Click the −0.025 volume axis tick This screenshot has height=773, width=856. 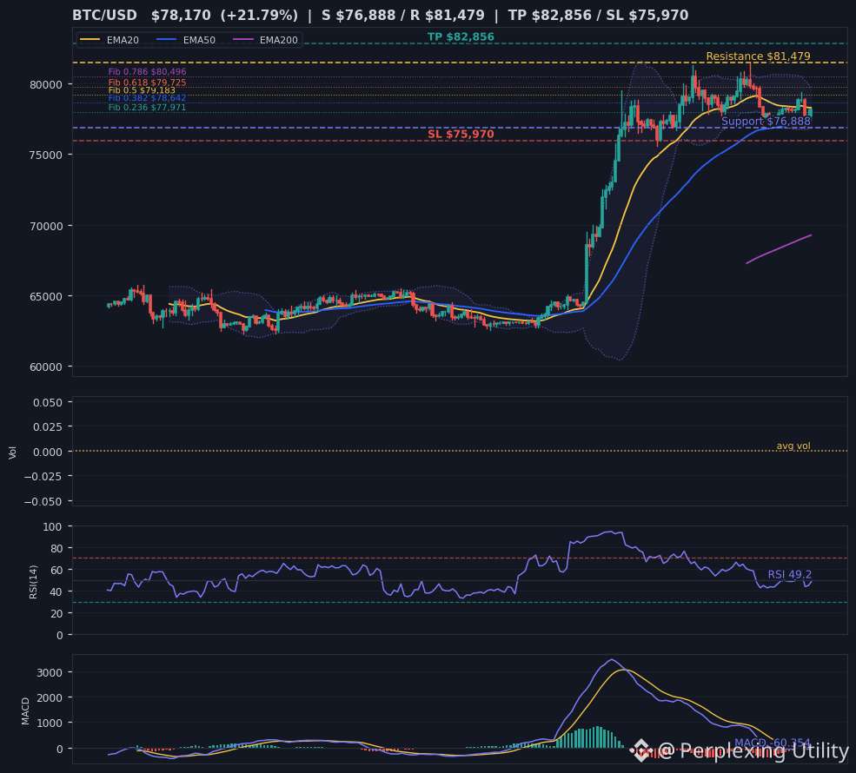click(43, 476)
